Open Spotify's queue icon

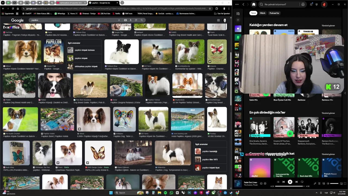coord(319,183)
